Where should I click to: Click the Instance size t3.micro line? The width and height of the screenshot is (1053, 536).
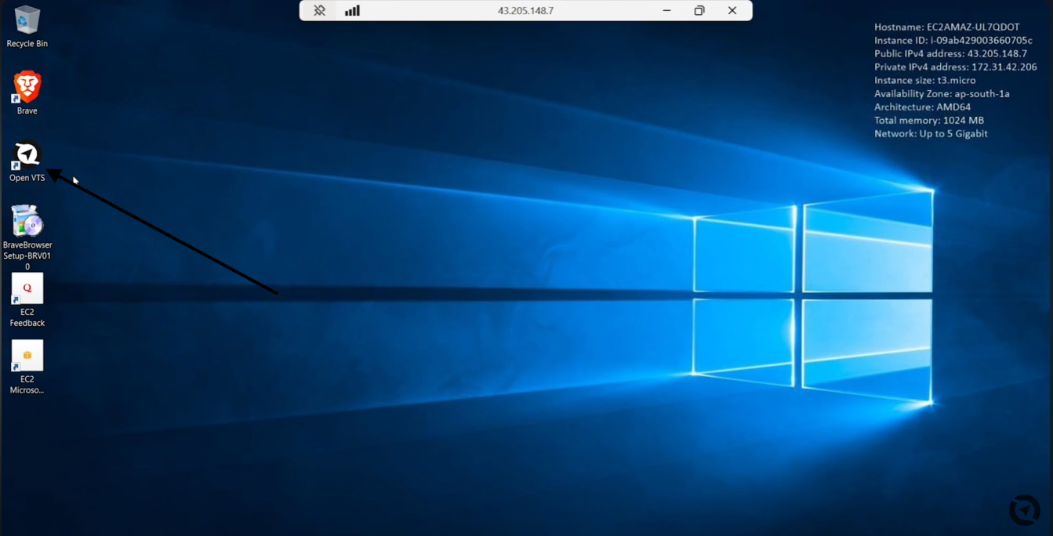924,80
